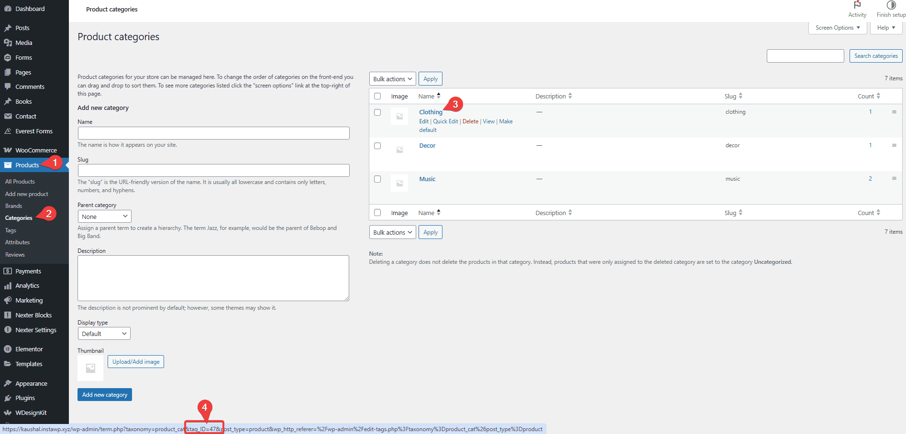Click the WooCommerce icon in sidebar
Image resolution: width=906 pixels, height=434 pixels.
pyautogui.click(x=8, y=150)
